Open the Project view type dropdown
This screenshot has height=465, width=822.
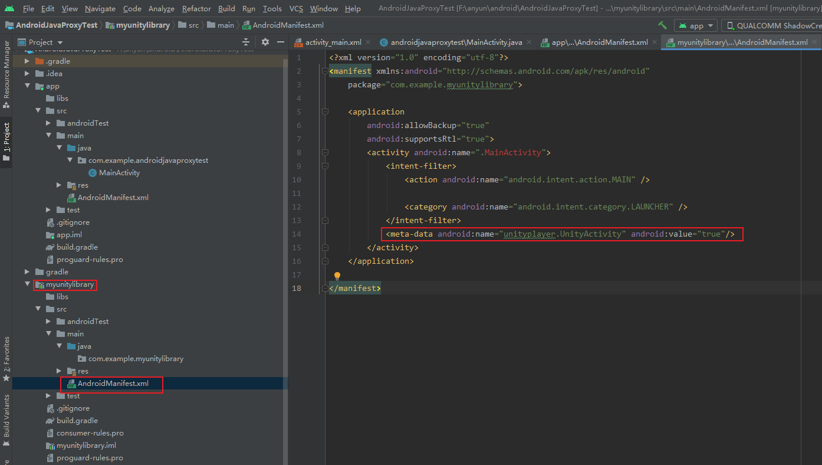tap(41, 42)
